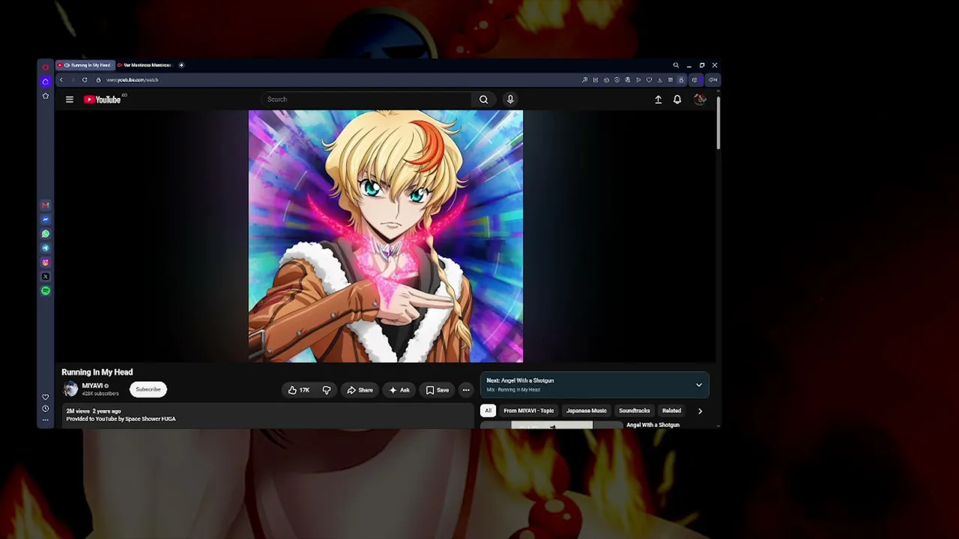Save the video to a playlist
Viewport: 959px width, 539px height.
[x=438, y=390]
